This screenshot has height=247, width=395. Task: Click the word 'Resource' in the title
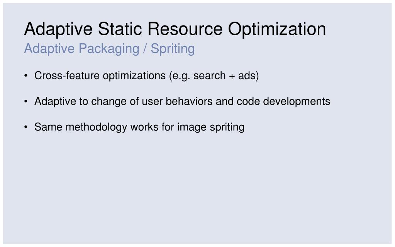[185, 29]
